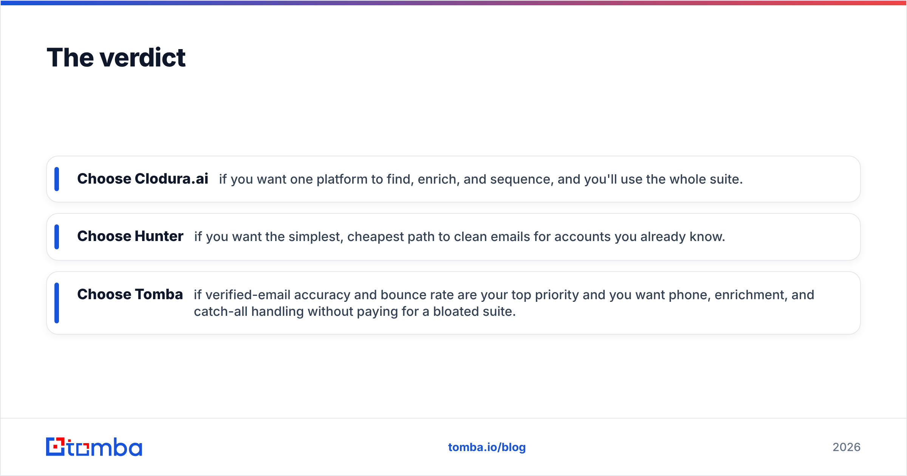The image size is (907, 476).
Task: Click the 'Choose Clodura.ai' bold label
Action: click(143, 179)
